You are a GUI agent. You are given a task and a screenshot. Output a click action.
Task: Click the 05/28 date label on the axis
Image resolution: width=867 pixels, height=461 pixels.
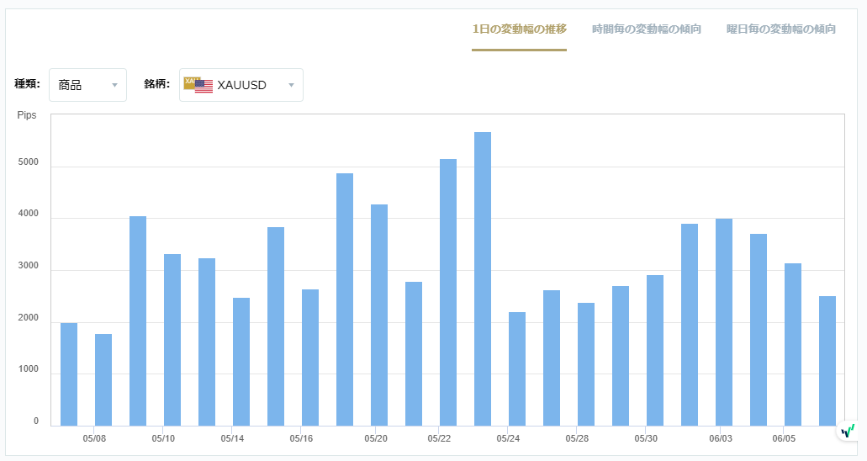tap(577, 438)
